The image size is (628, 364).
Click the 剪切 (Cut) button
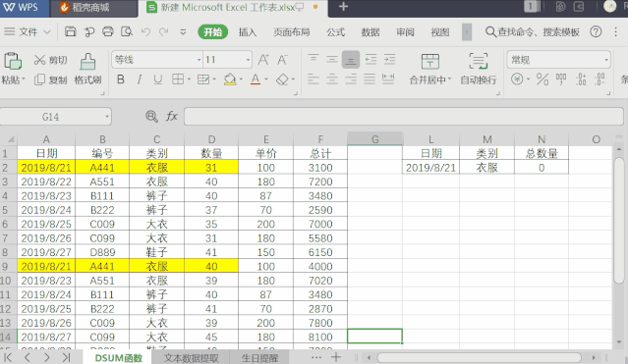50,60
